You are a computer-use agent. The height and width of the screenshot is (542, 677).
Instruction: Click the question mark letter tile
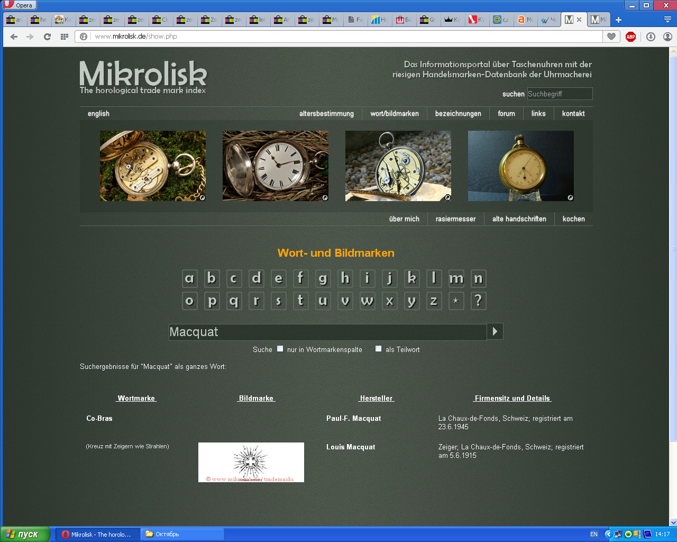pyautogui.click(x=478, y=301)
